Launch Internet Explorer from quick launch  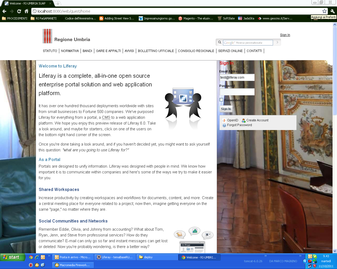pyautogui.click(x=37, y=257)
